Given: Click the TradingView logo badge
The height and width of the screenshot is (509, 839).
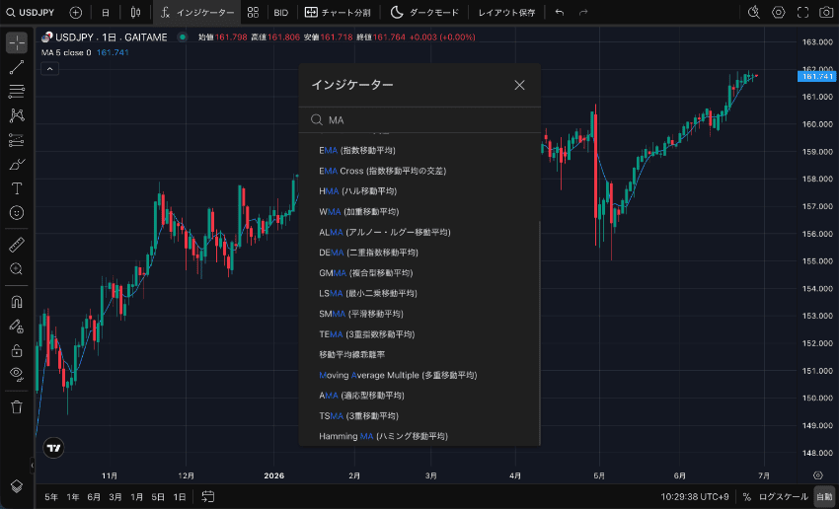Looking at the screenshot, I should point(53,448).
